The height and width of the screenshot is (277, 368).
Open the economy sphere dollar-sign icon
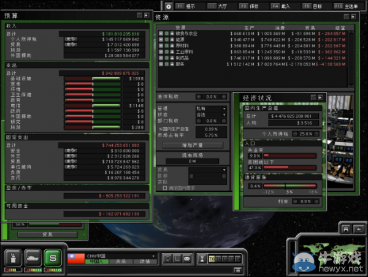53,258
